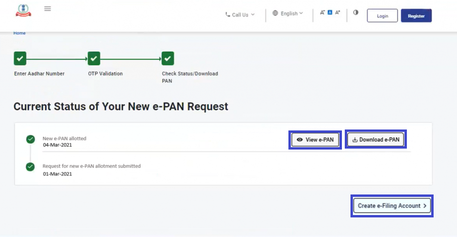Click the Income Tax Department logo
457x237 pixels.
(22, 11)
